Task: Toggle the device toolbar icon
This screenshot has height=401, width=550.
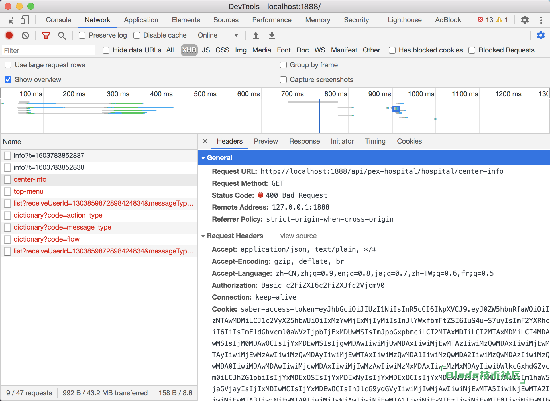Action: point(25,20)
